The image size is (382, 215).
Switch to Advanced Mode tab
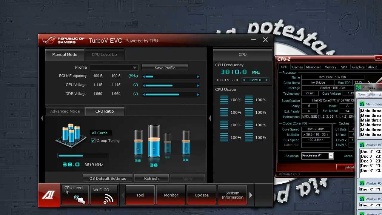point(65,111)
